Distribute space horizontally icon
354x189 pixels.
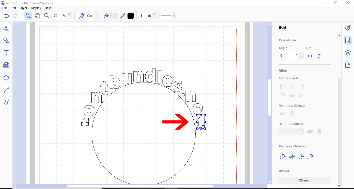click(310, 132)
